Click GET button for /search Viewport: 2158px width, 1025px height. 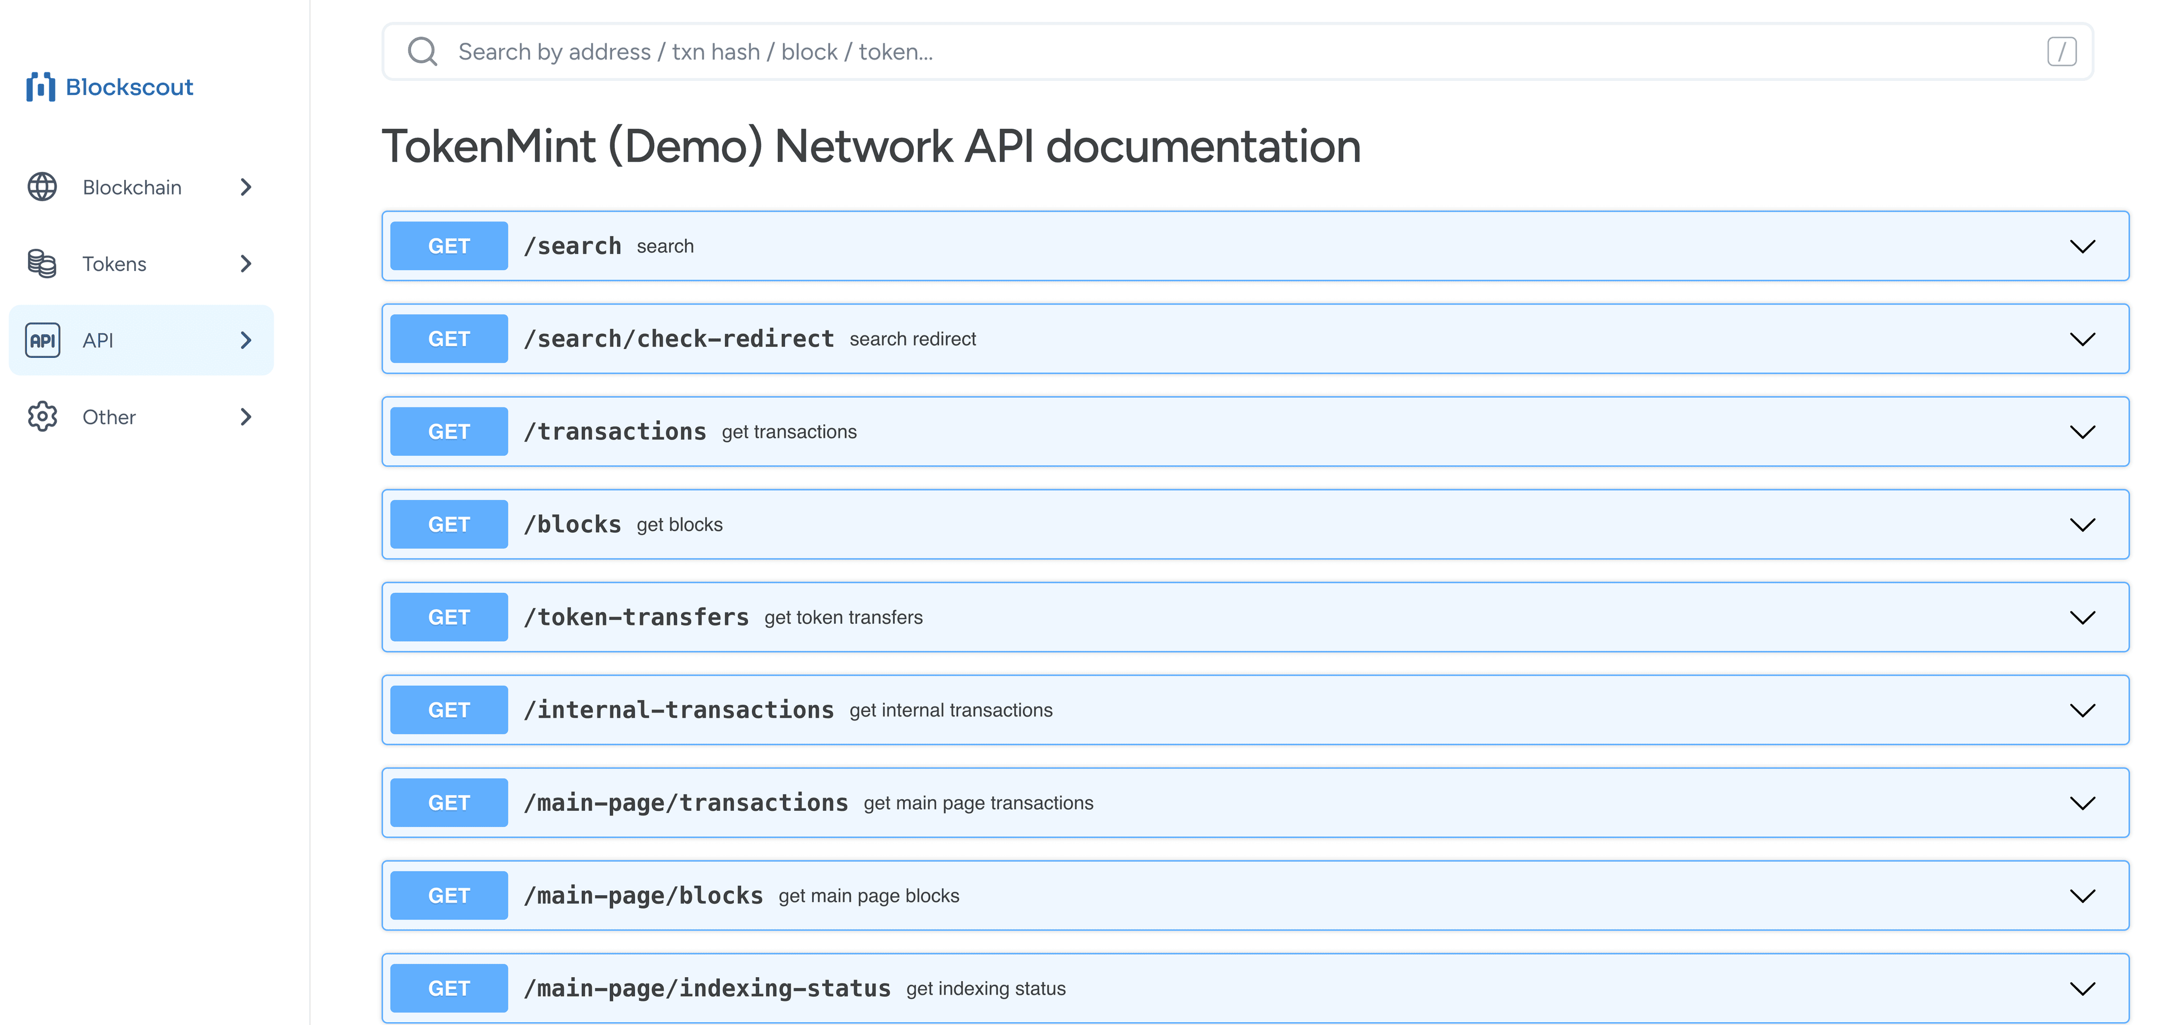pos(449,246)
